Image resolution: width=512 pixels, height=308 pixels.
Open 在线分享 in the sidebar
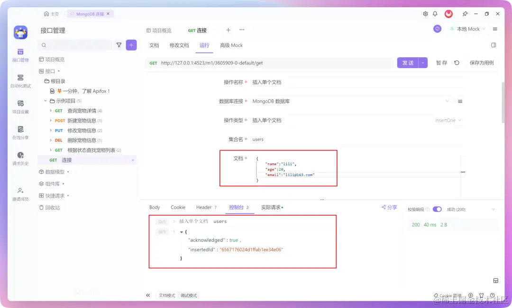[x=20, y=132]
